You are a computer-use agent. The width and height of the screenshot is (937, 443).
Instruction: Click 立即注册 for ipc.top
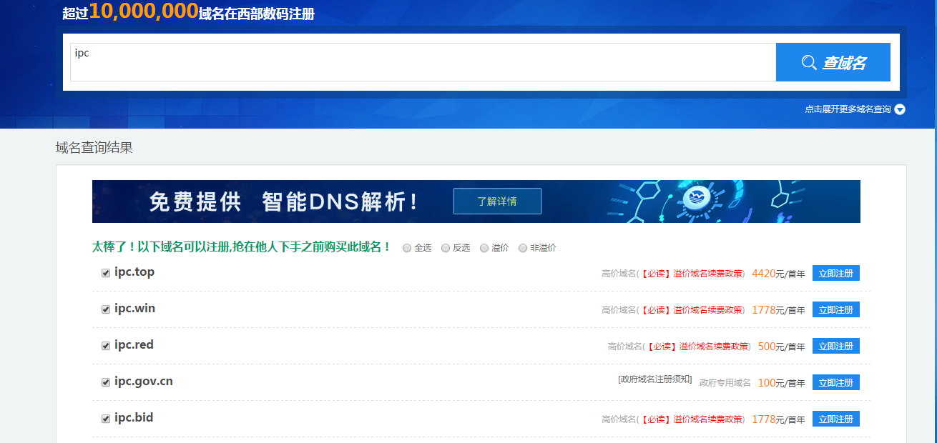point(836,273)
